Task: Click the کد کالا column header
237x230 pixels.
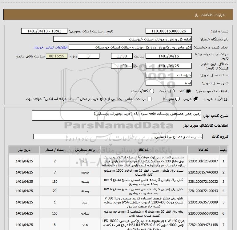Action: 203,150
